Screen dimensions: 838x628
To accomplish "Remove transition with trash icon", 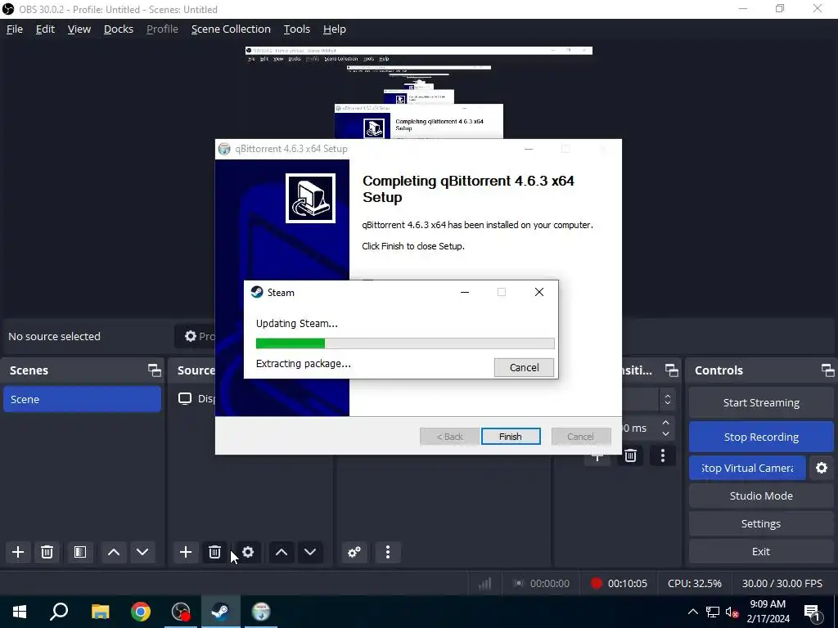I will (630, 456).
